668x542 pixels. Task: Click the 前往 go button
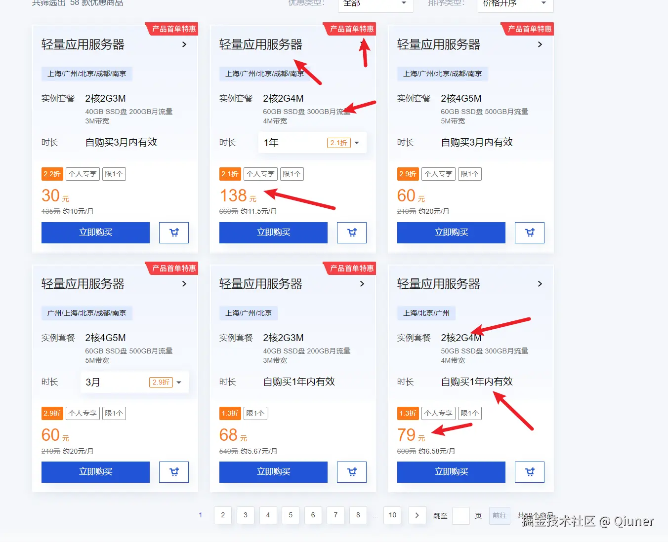pyautogui.click(x=500, y=515)
